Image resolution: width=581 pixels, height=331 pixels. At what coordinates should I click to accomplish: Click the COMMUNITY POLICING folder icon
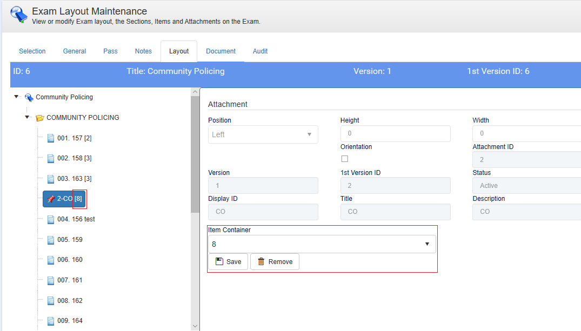[x=40, y=118]
